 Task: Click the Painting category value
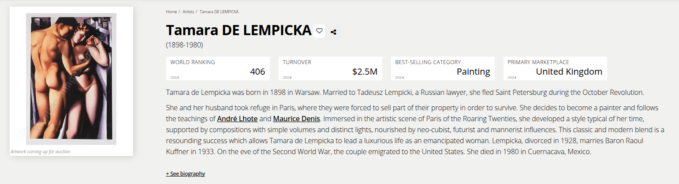click(473, 72)
